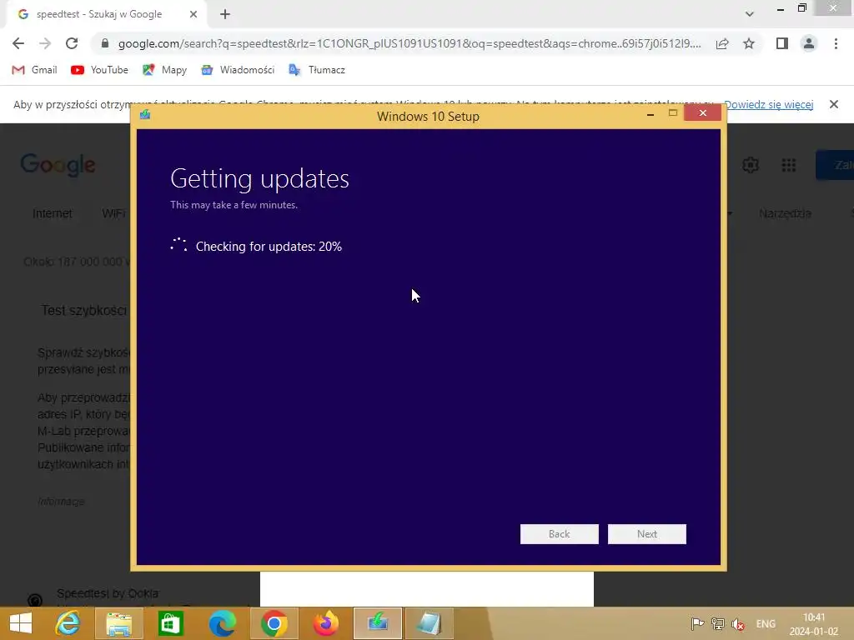Open the notepad app on the taskbar
This screenshot has height=640, width=854.
430,623
